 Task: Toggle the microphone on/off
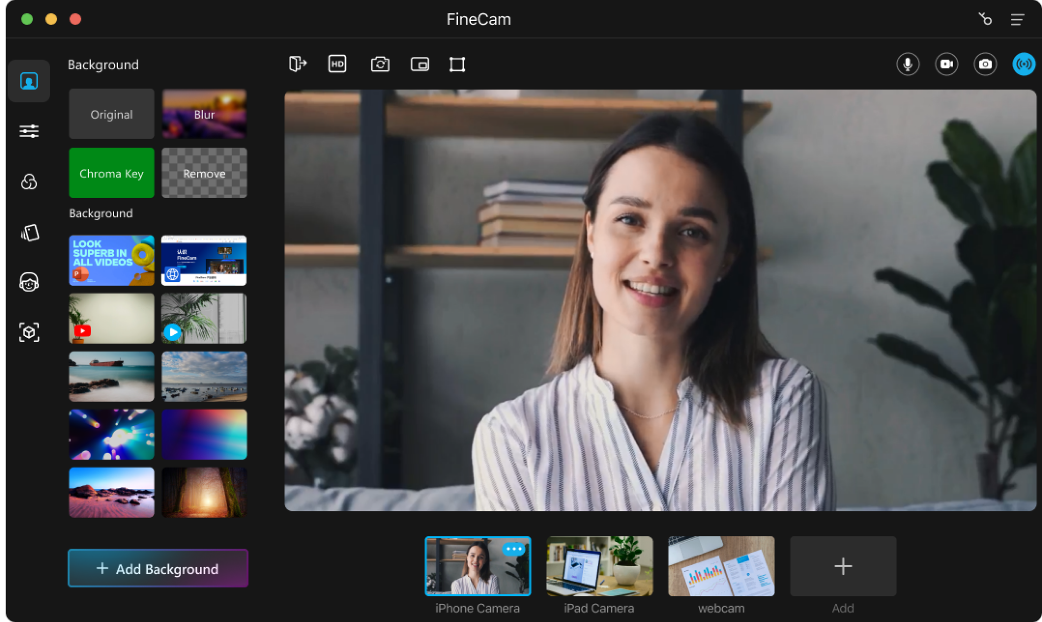tap(909, 64)
